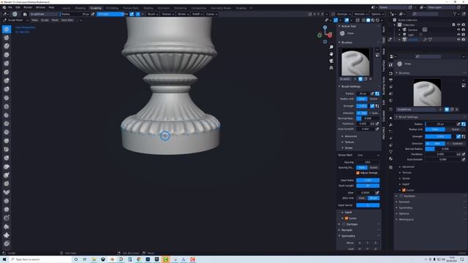Select the Draw Sharp brush tool
This screenshot has width=468, height=263.
7,37
